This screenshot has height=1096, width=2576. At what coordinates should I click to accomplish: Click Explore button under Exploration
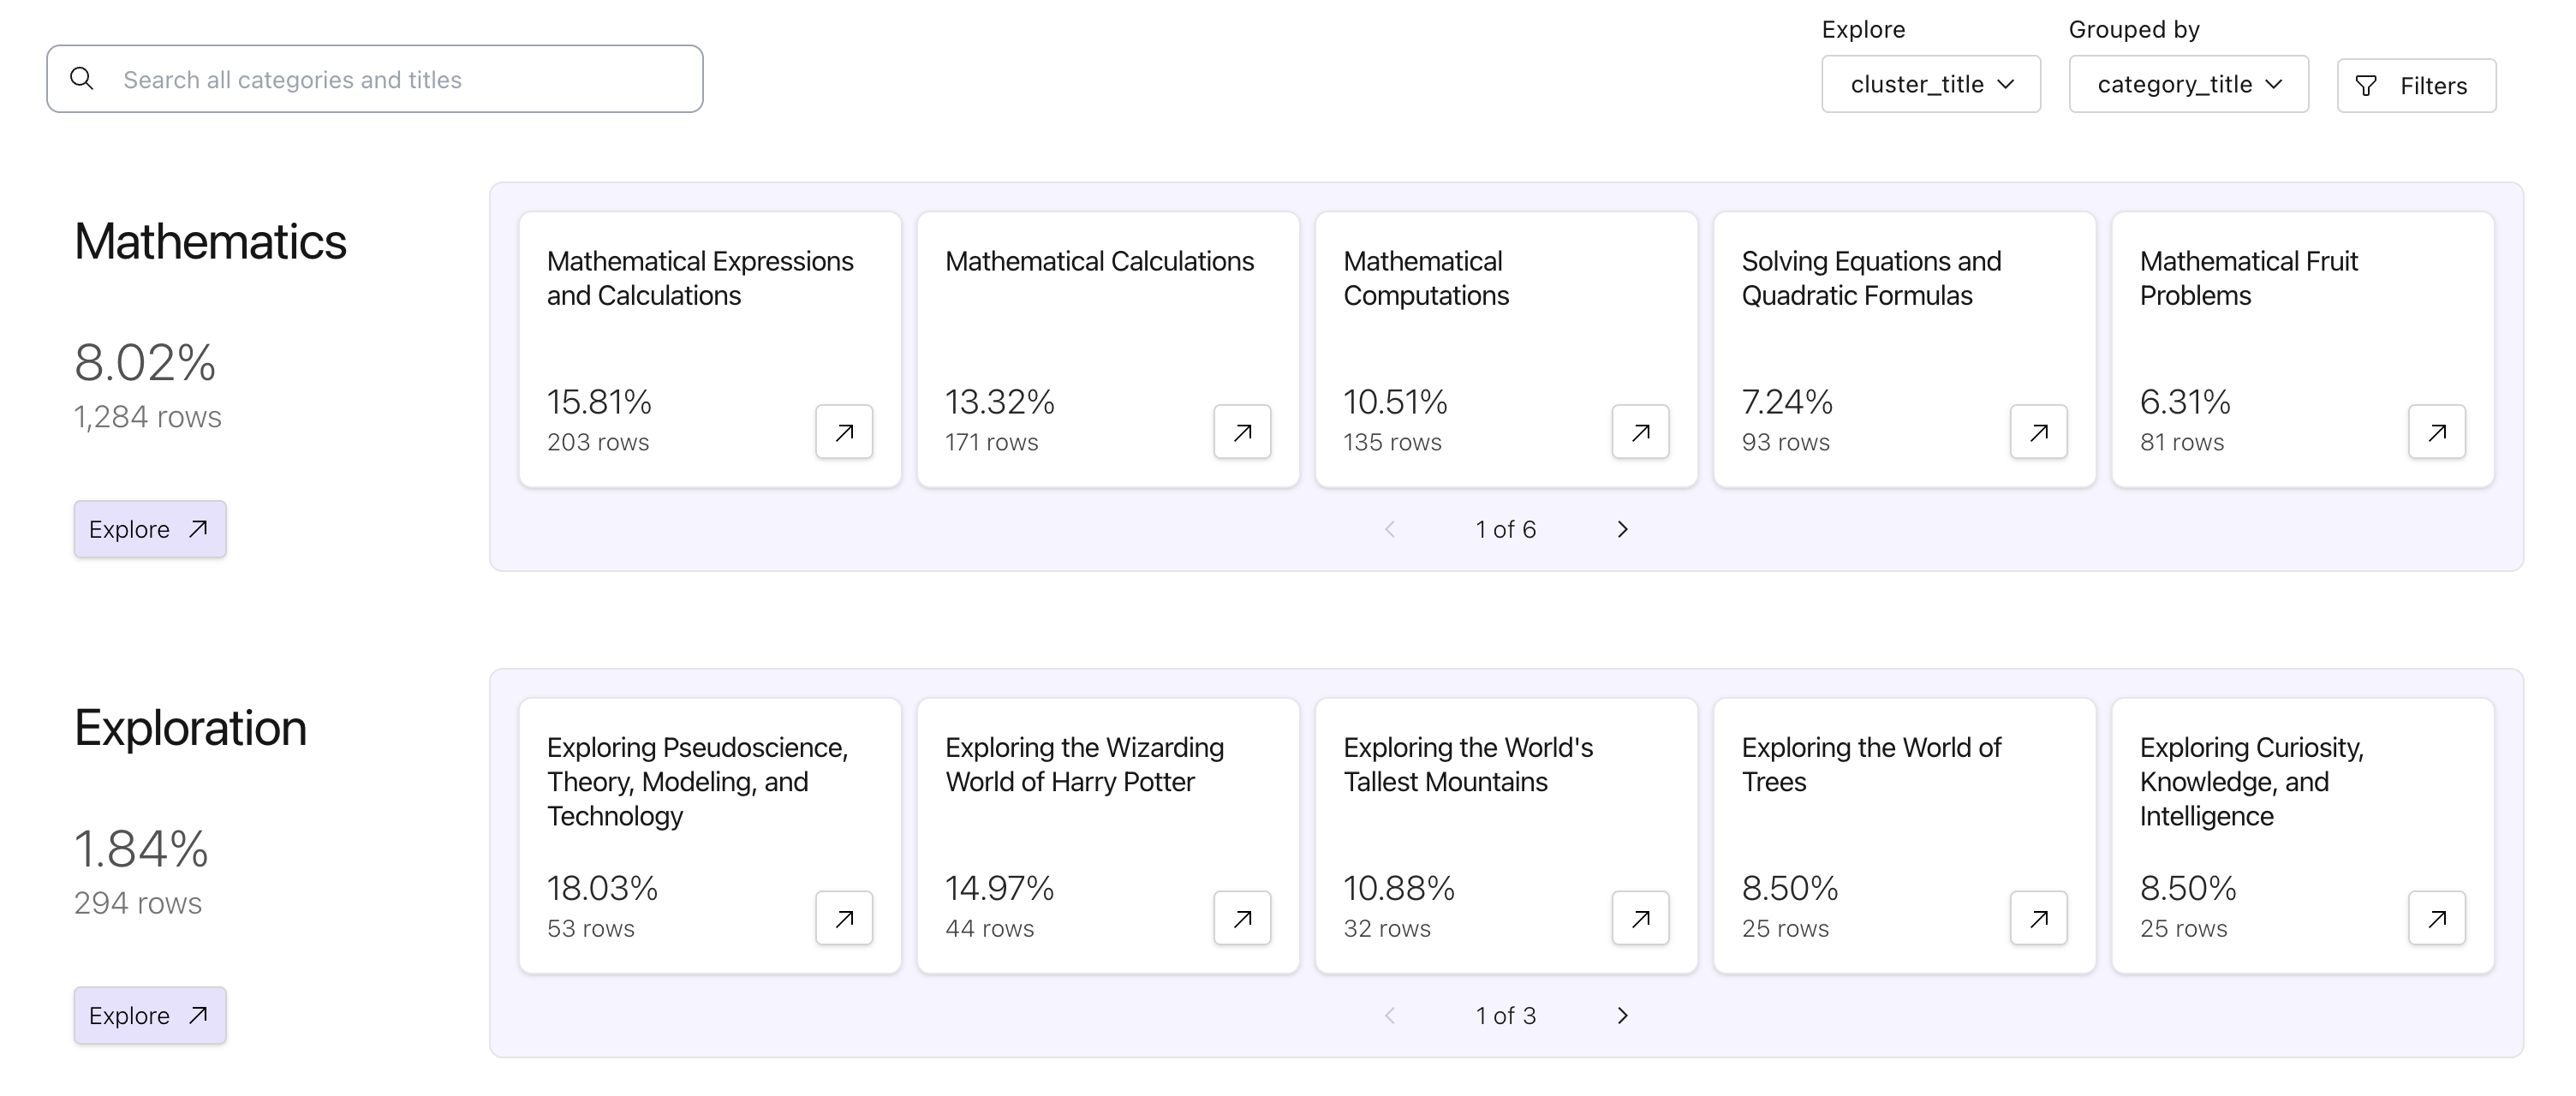[x=150, y=1015]
